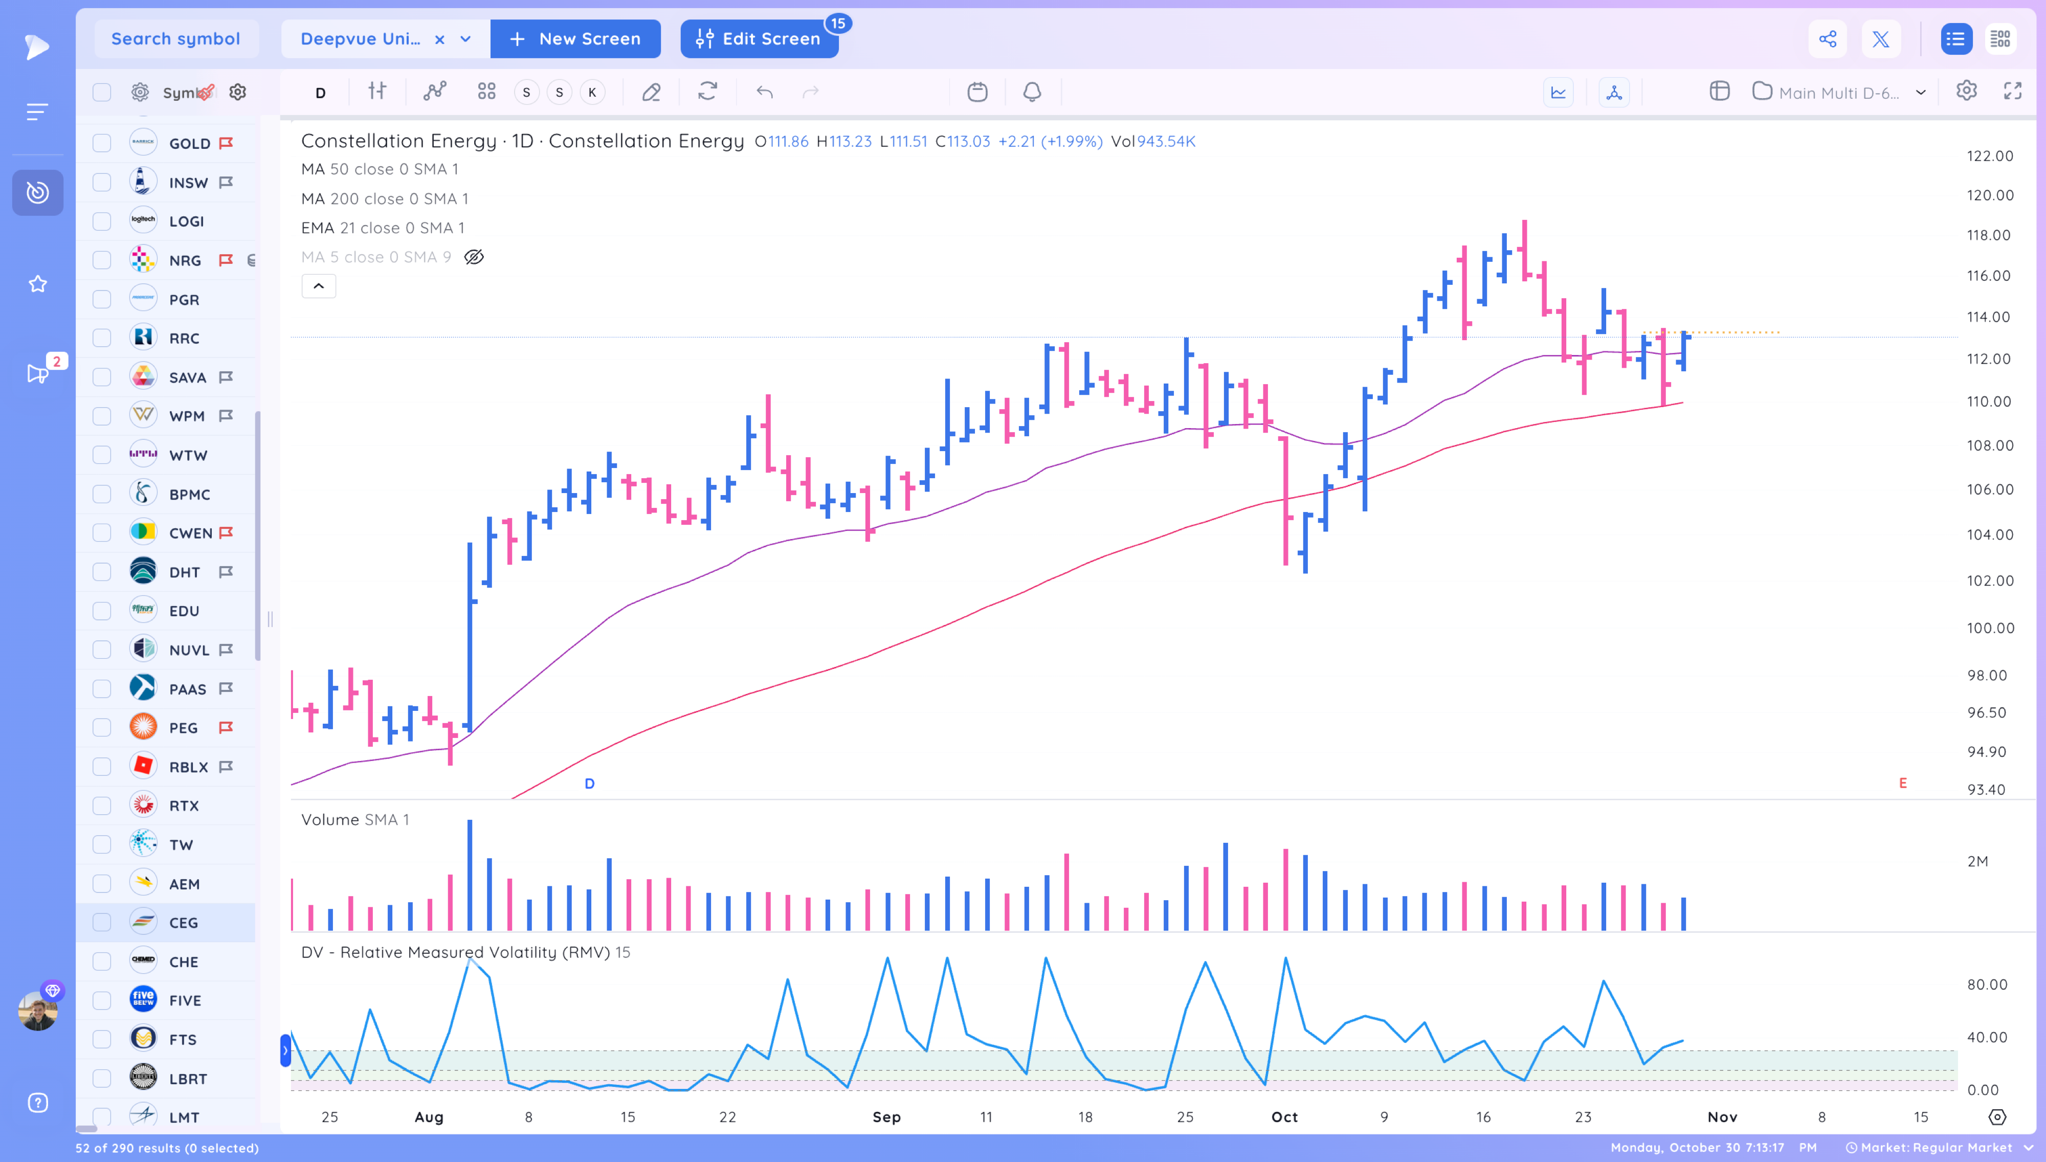Click the X (Twitter) share icon

point(1881,39)
